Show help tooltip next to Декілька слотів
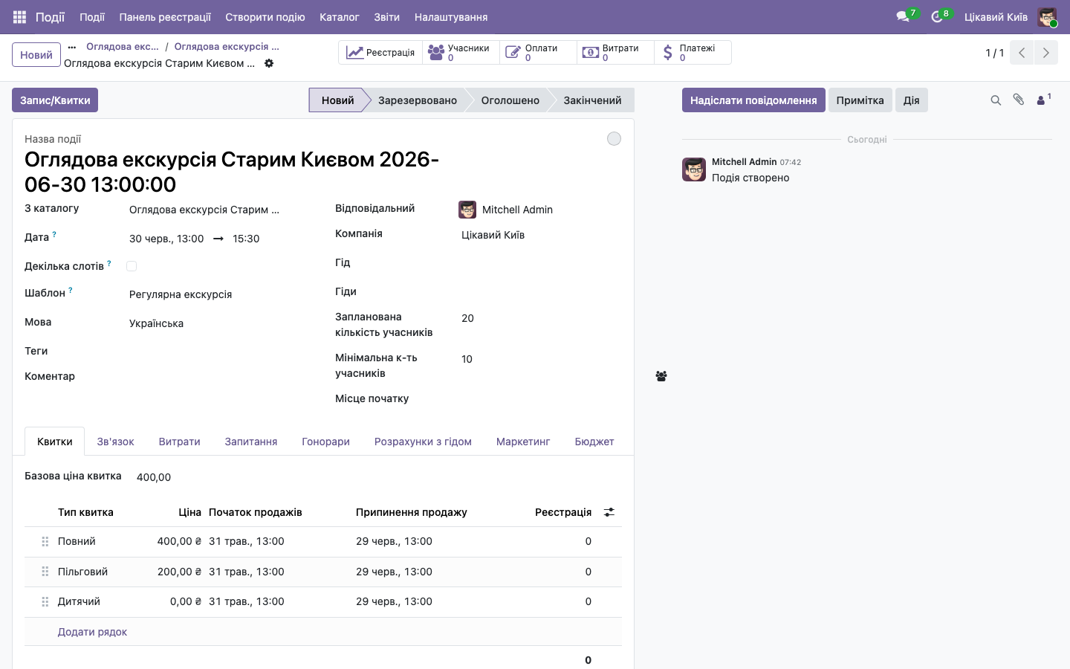Viewport: 1070px width, 669px height. (x=109, y=263)
